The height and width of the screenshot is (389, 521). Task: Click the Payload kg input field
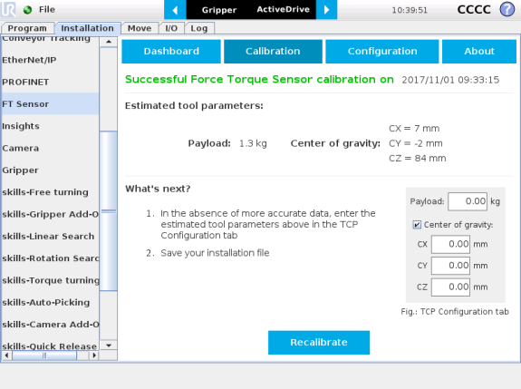[468, 201]
